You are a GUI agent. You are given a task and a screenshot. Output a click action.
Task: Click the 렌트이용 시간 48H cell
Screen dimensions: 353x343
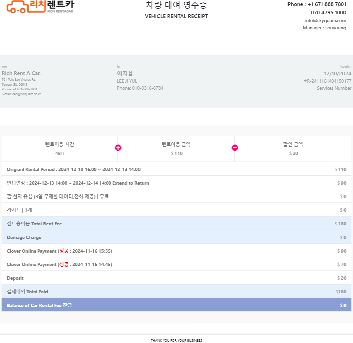click(60, 149)
